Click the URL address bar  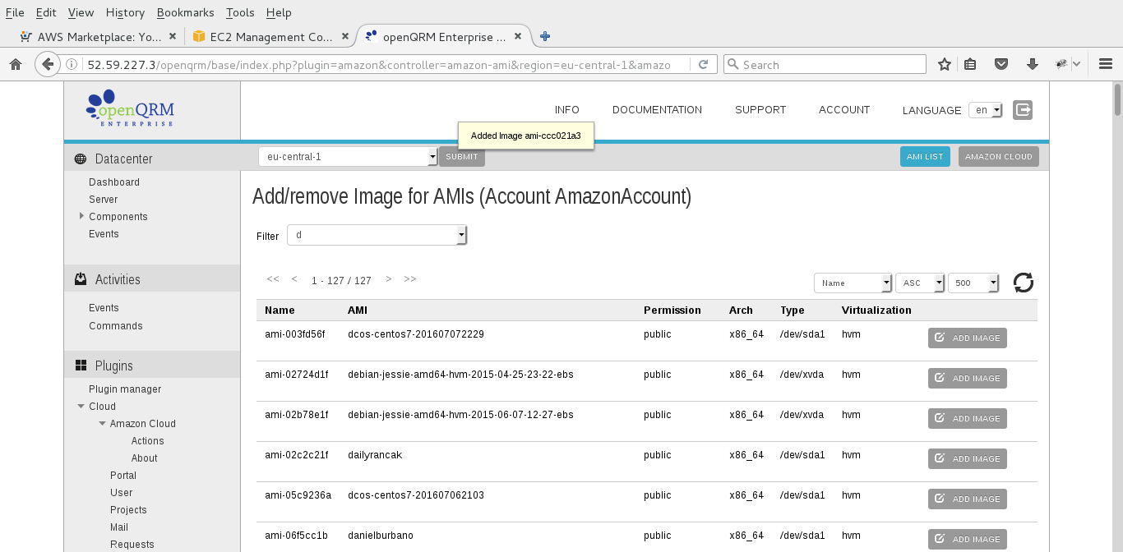378,64
